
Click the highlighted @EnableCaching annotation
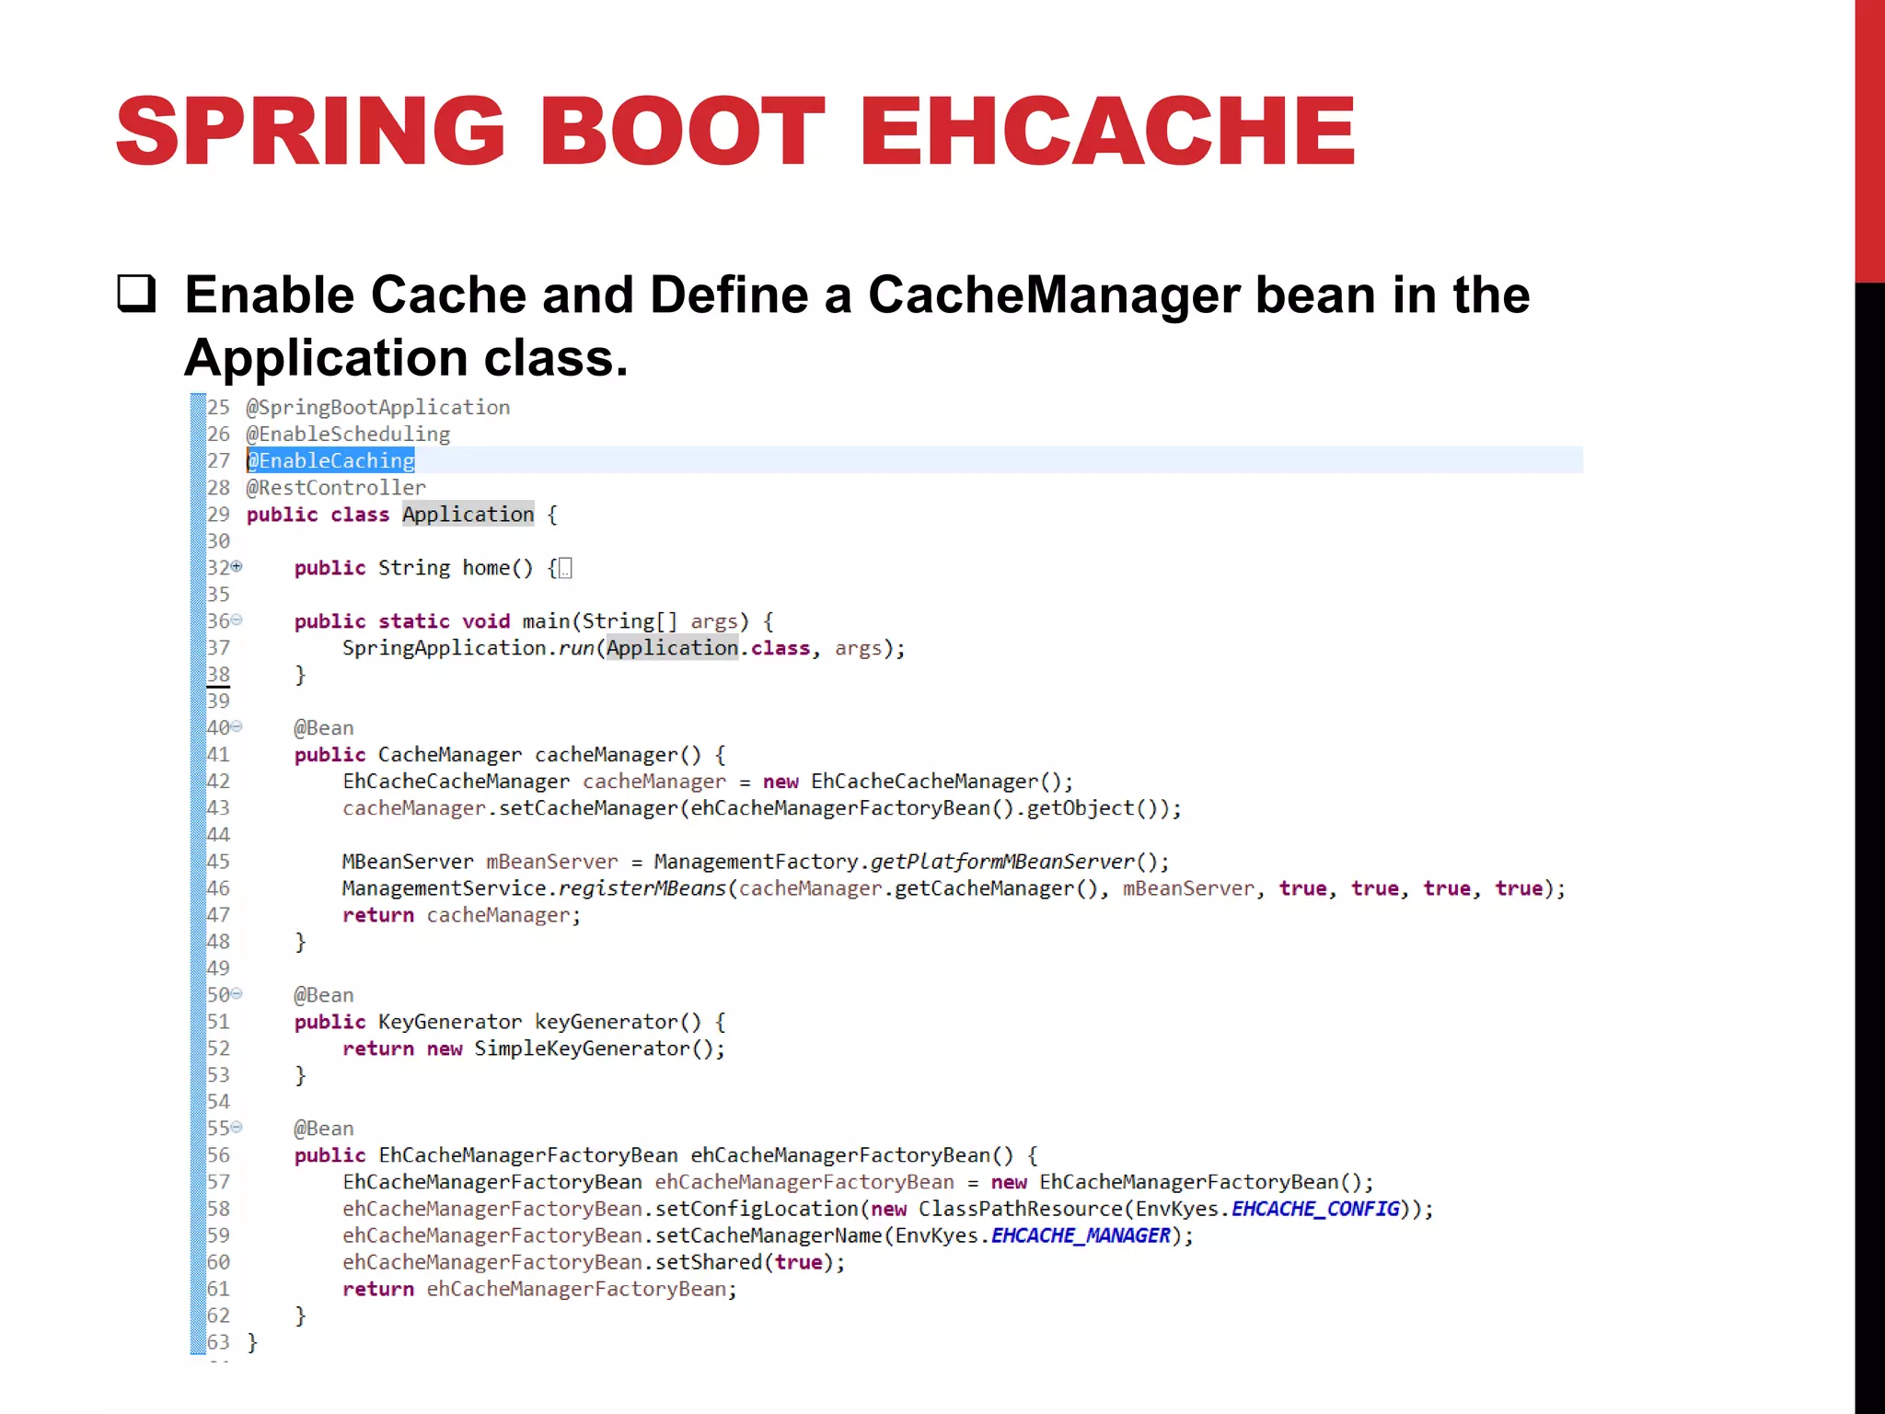[331, 460]
